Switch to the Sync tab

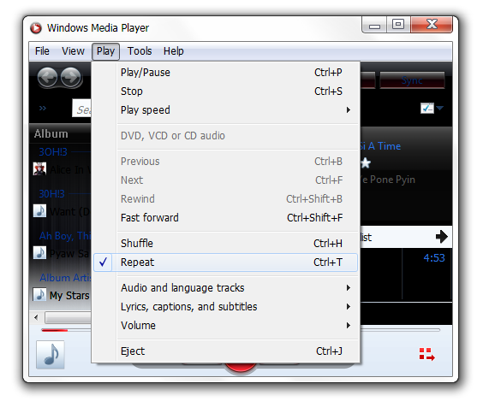pyautogui.click(x=412, y=80)
